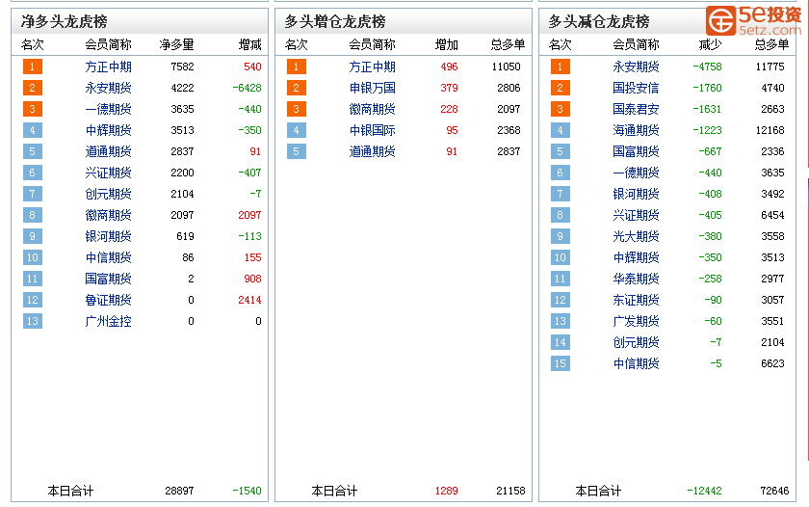Click the 多头减仓龙虎榜 panel title

[x=598, y=21]
